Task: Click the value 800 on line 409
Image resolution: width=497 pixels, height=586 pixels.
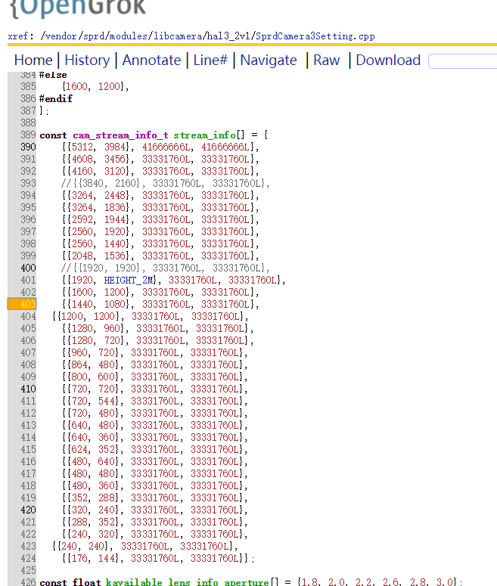Action: pyautogui.click(x=78, y=377)
